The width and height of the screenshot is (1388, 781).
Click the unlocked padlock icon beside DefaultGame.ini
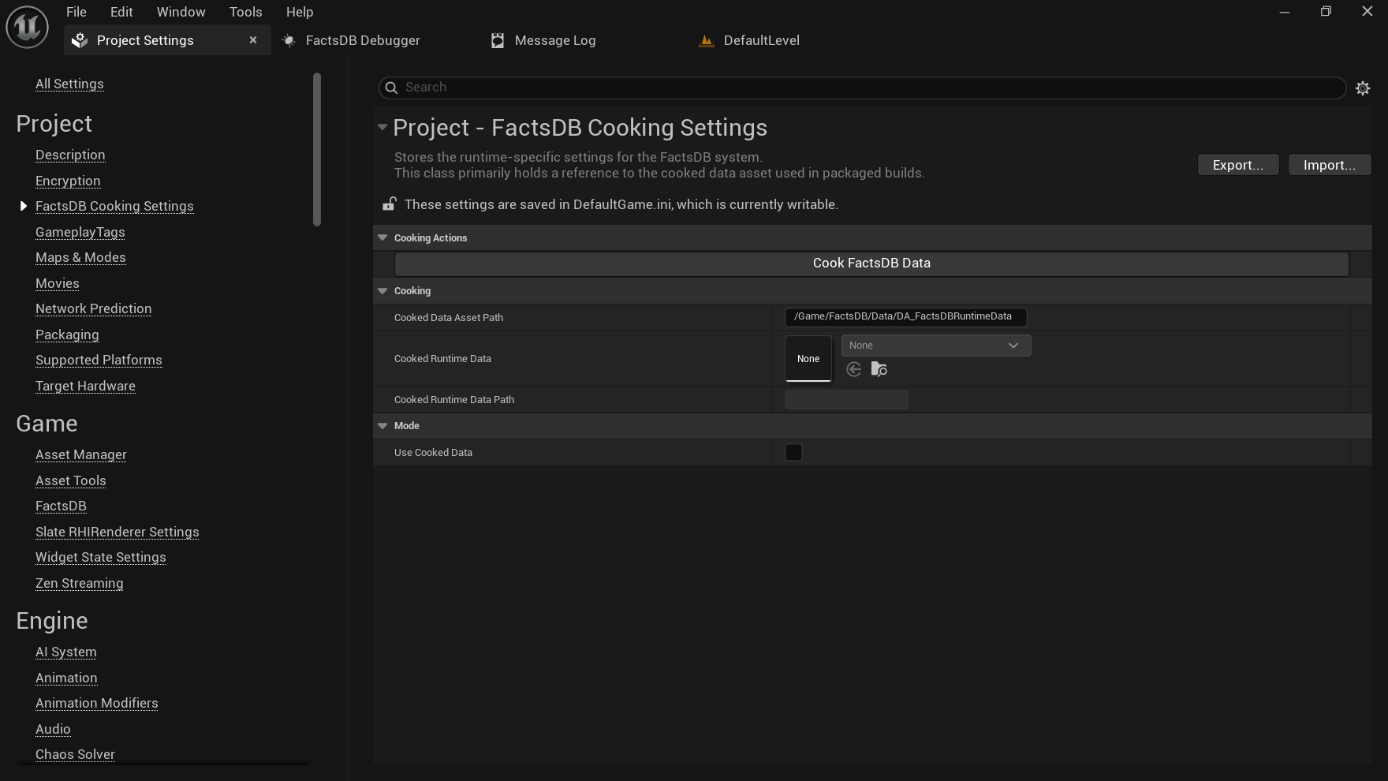pyautogui.click(x=389, y=204)
